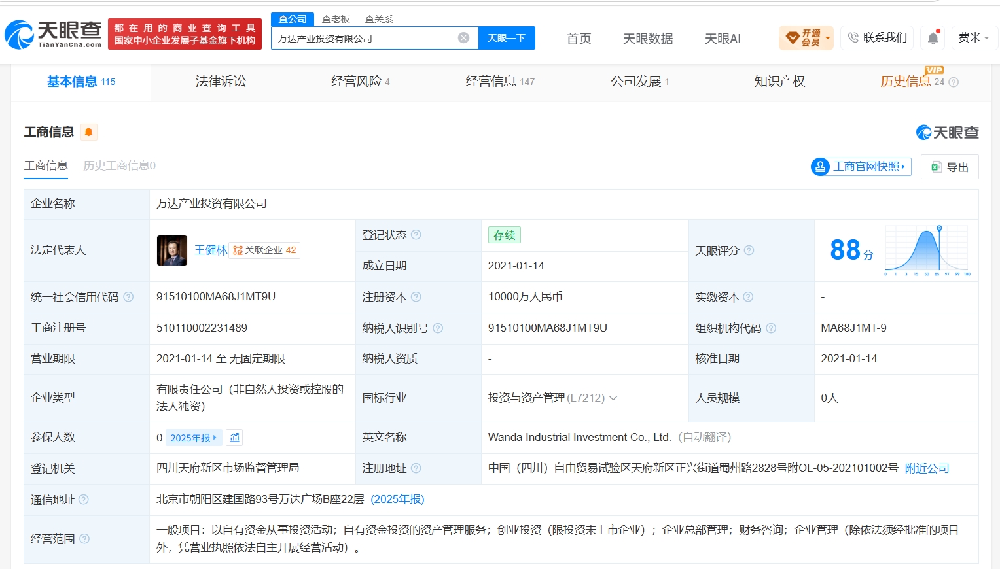Select the 历史工商信息0 sub-tab
The height and width of the screenshot is (569, 1000).
tap(120, 166)
